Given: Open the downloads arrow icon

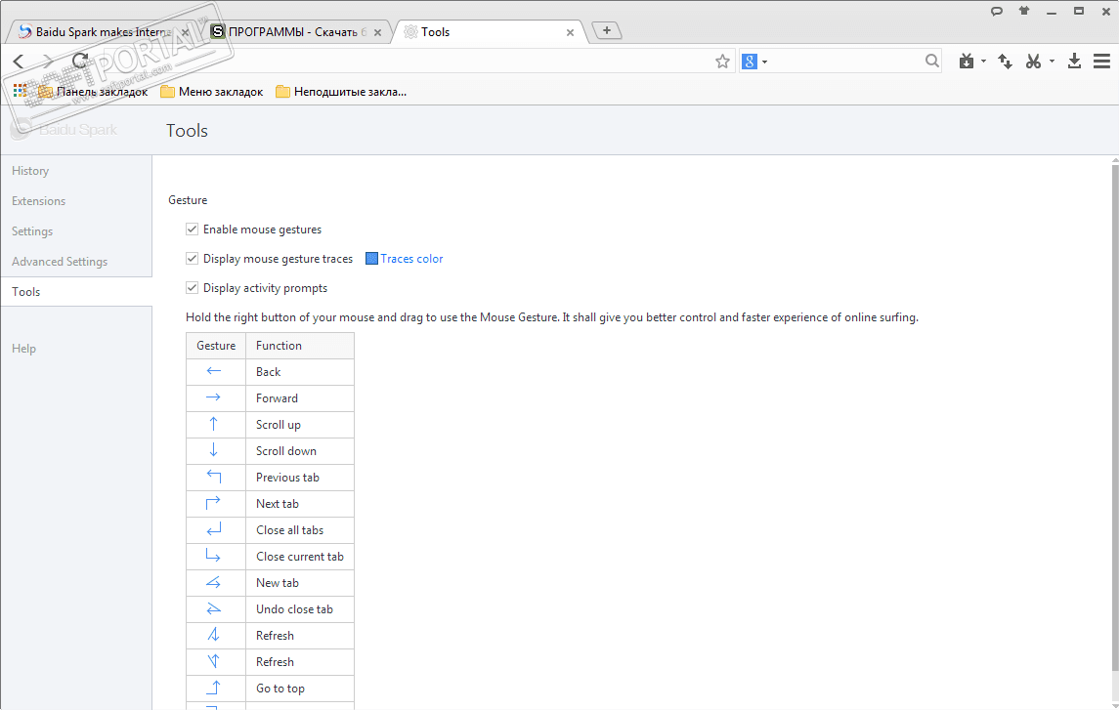Looking at the screenshot, I should click(x=1074, y=62).
